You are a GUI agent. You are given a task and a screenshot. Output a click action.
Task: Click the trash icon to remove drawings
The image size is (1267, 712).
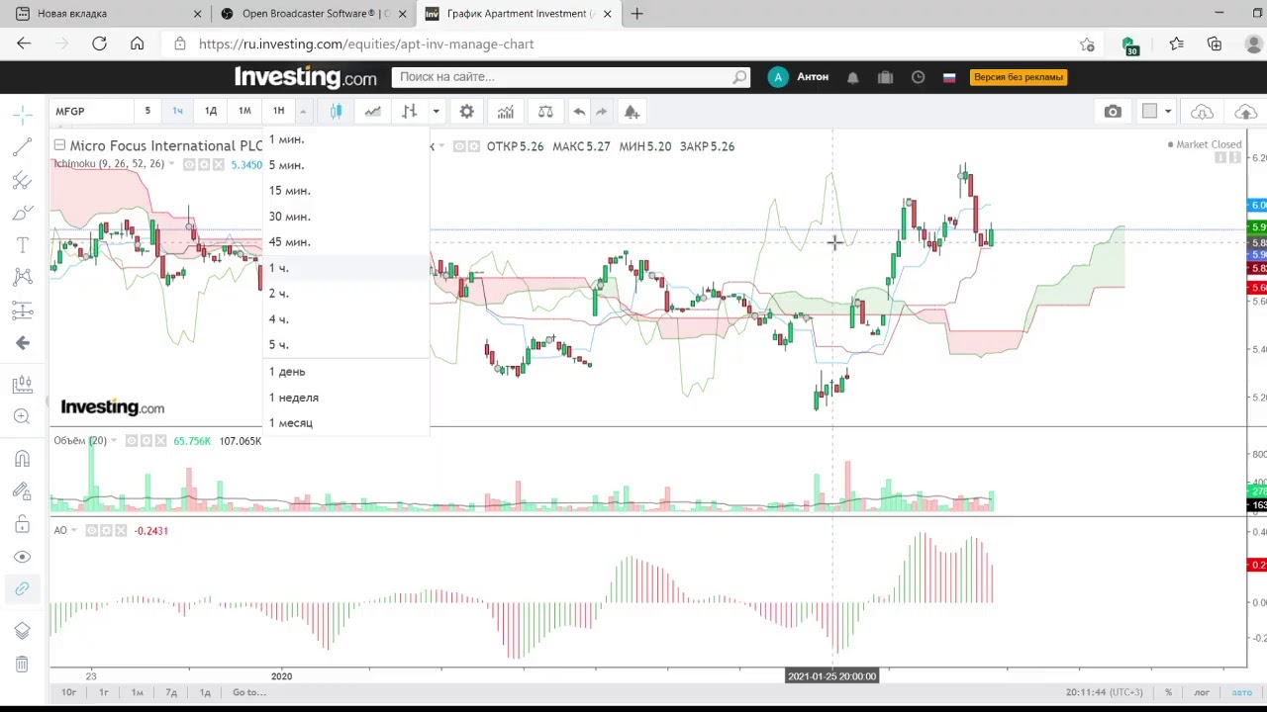click(x=23, y=664)
